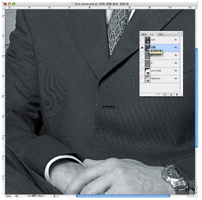The image size is (202, 200).
Task: Show the Lab composite channel
Action: 142,40
